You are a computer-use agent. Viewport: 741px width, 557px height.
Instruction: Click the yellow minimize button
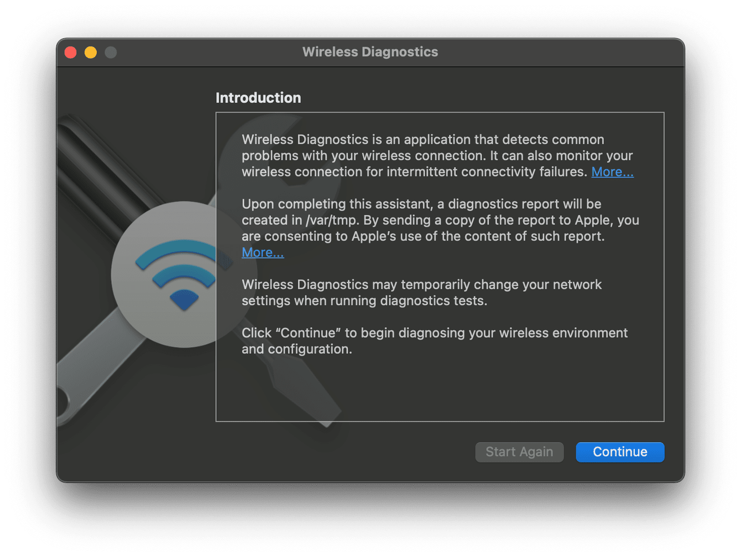click(x=91, y=51)
